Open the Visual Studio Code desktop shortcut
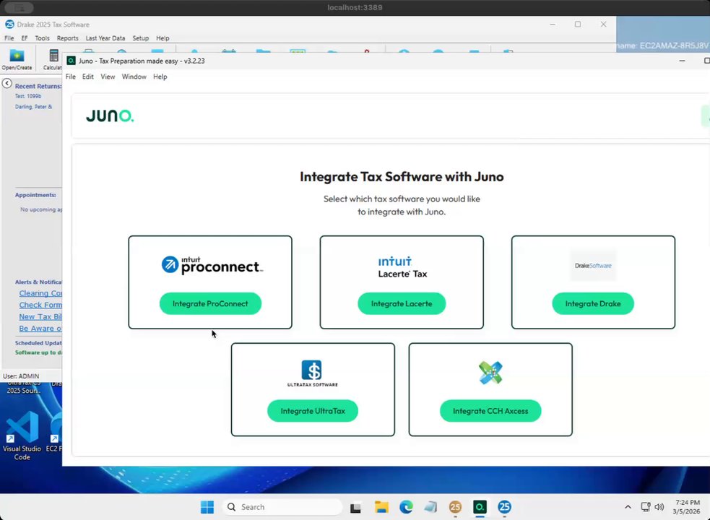Image resolution: width=710 pixels, height=520 pixels. pos(22,435)
